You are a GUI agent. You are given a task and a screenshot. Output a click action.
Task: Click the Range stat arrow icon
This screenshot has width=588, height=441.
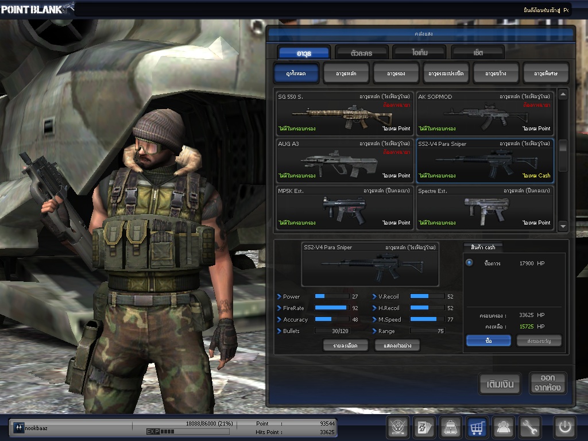pyautogui.click(x=374, y=331)
